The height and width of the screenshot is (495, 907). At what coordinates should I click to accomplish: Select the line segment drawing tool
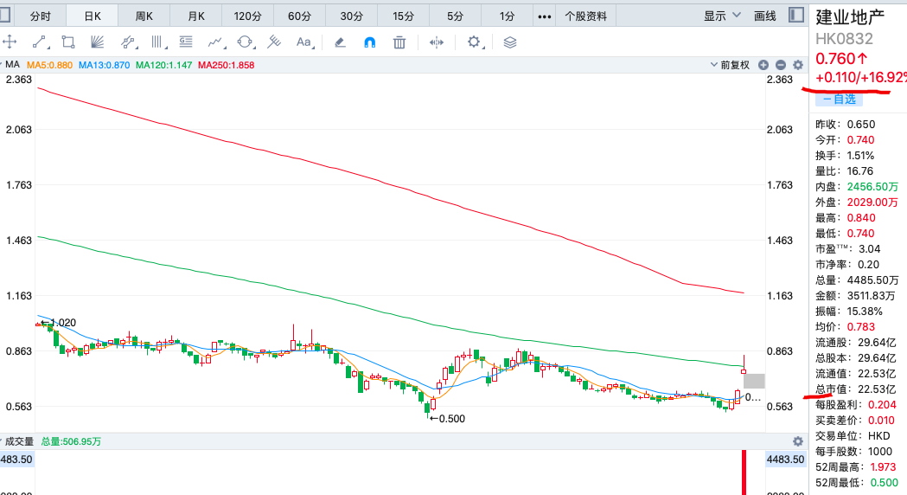point(39,42)
